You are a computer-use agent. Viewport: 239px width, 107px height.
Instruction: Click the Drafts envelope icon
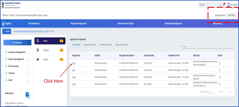(38, 59)
